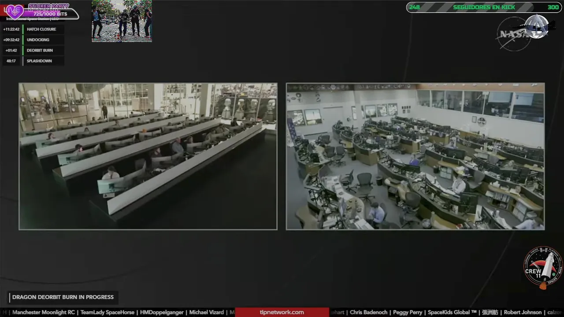Open the tlpnetwork.com link
Viewport: 564px width, 317px height.
282,312
